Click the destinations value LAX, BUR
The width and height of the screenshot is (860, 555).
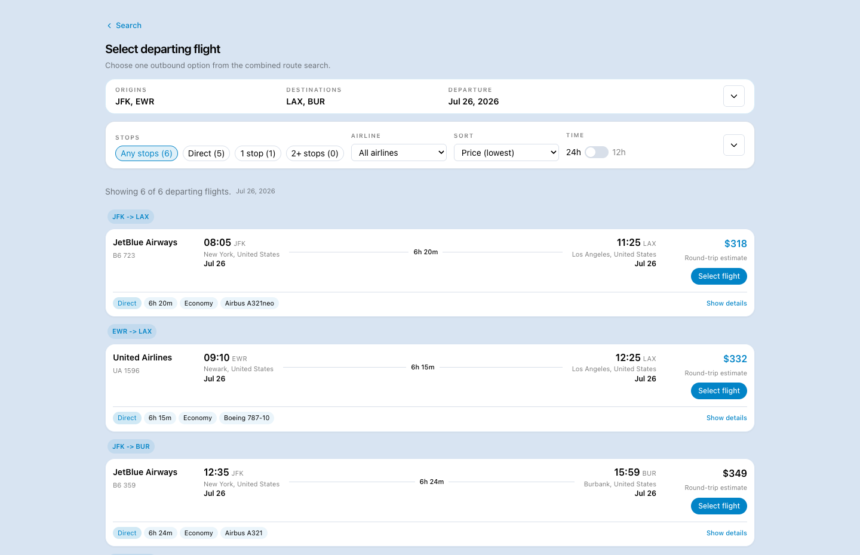tap(306, 101)
